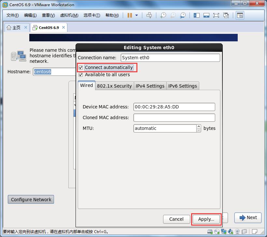The height and width of the screenshot is (237, 267).
Task: Minimize the VMware Workstation window
Action: [236, 4]
